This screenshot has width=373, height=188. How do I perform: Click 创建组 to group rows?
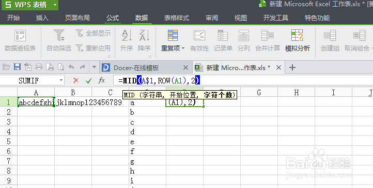330,41
